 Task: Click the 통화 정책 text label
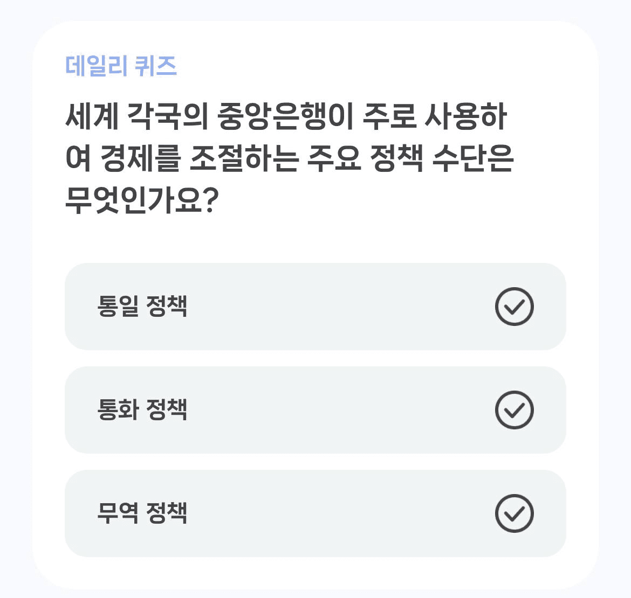(x=142, y=410)
